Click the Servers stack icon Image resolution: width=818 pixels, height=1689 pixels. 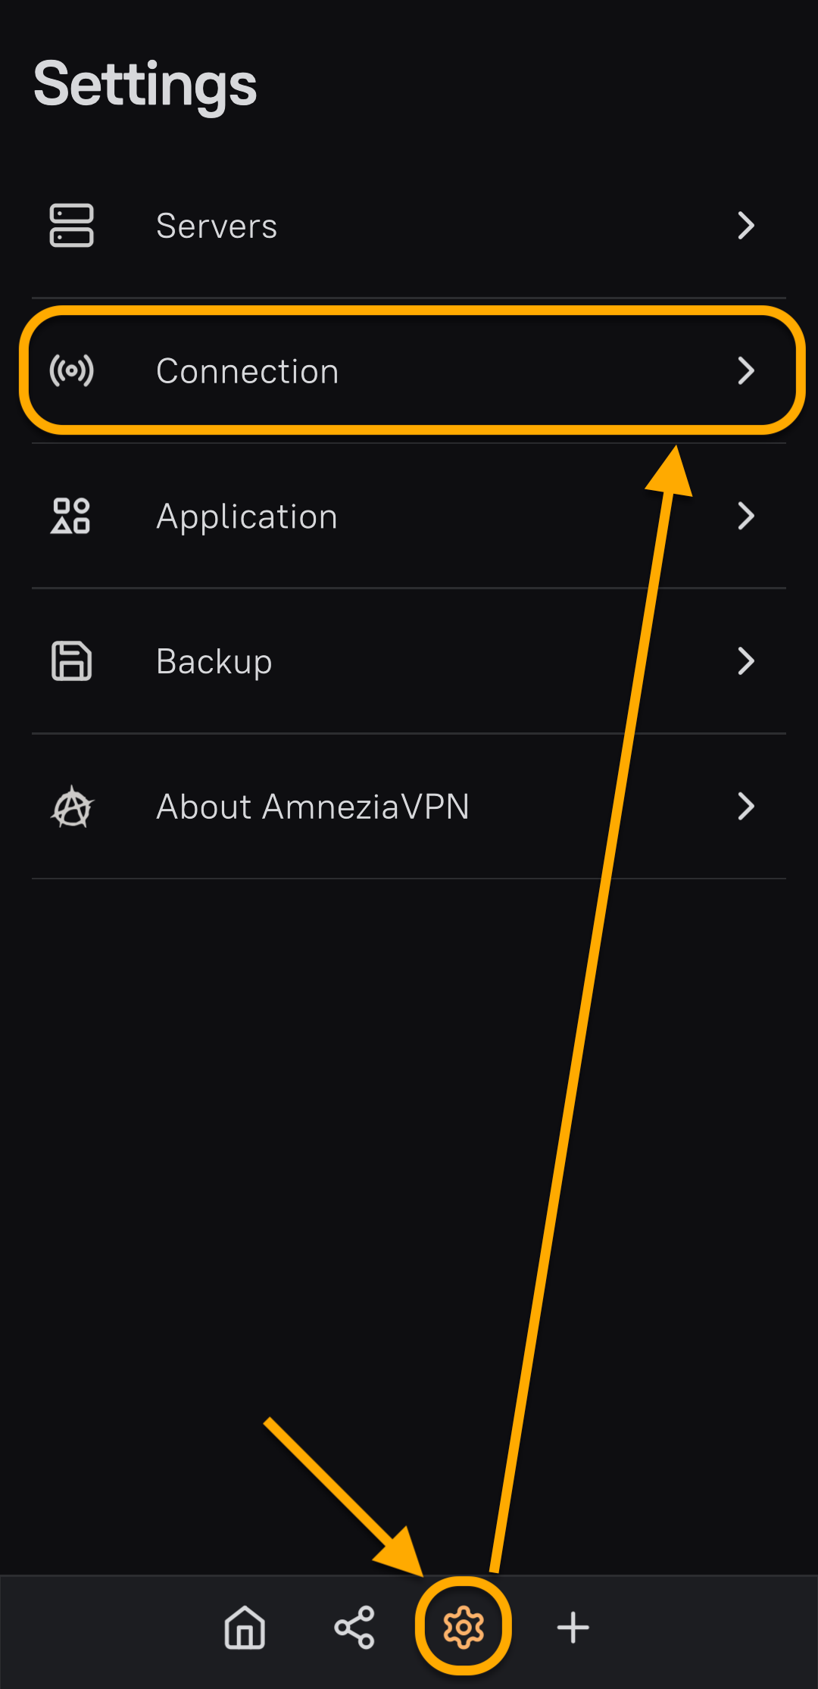[x=71, y=226]
